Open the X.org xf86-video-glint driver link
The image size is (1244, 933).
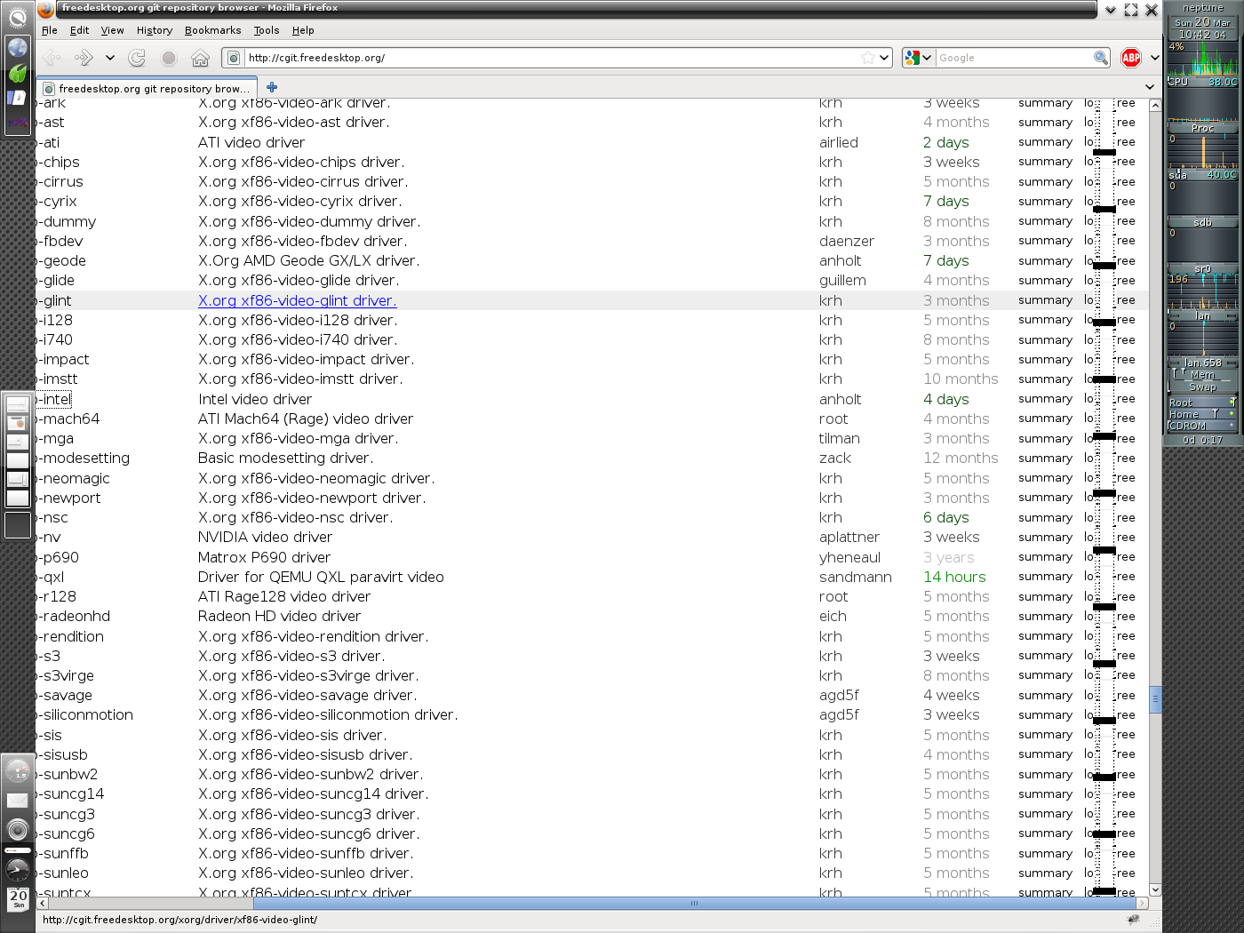(298, 300)
